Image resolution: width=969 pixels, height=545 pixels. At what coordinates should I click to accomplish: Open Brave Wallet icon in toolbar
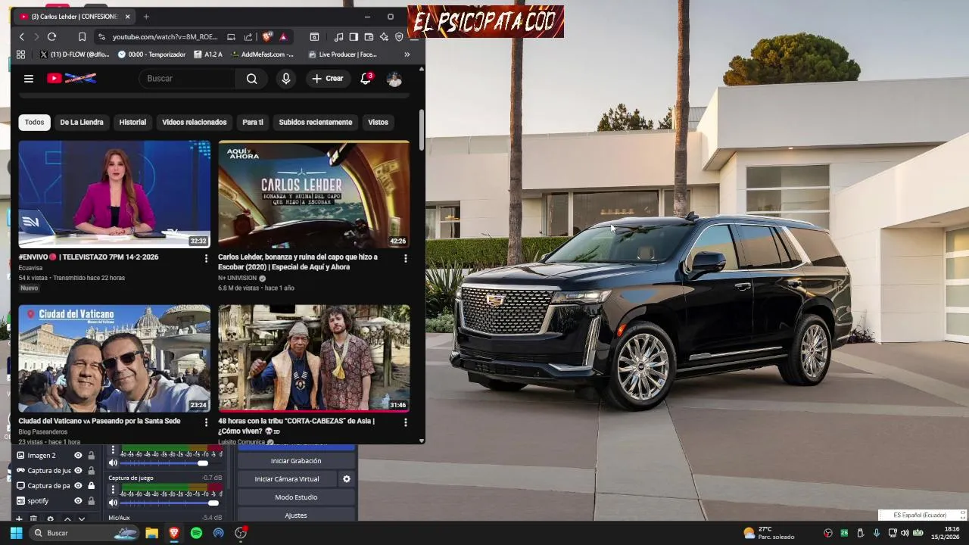(369, 36)
